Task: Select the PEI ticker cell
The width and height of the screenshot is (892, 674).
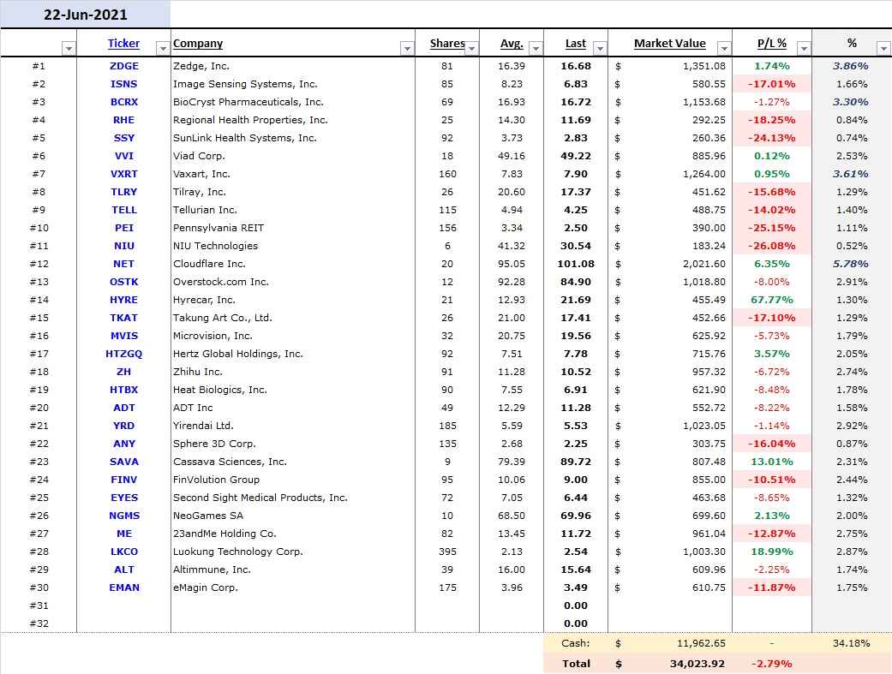Action: pyautogui.click(x=124, y=228)
